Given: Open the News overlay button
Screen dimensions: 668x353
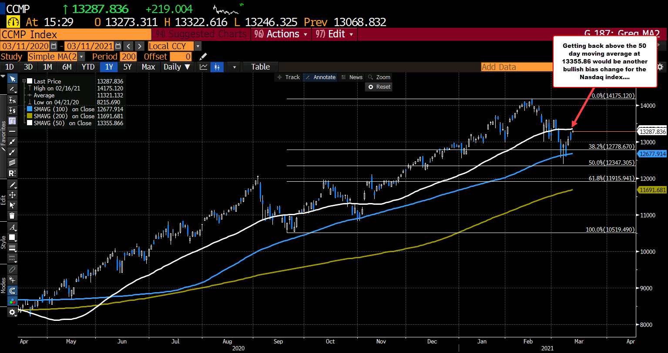Looking at the screenshot, I should pyautogui.click(x=352, y=77).
